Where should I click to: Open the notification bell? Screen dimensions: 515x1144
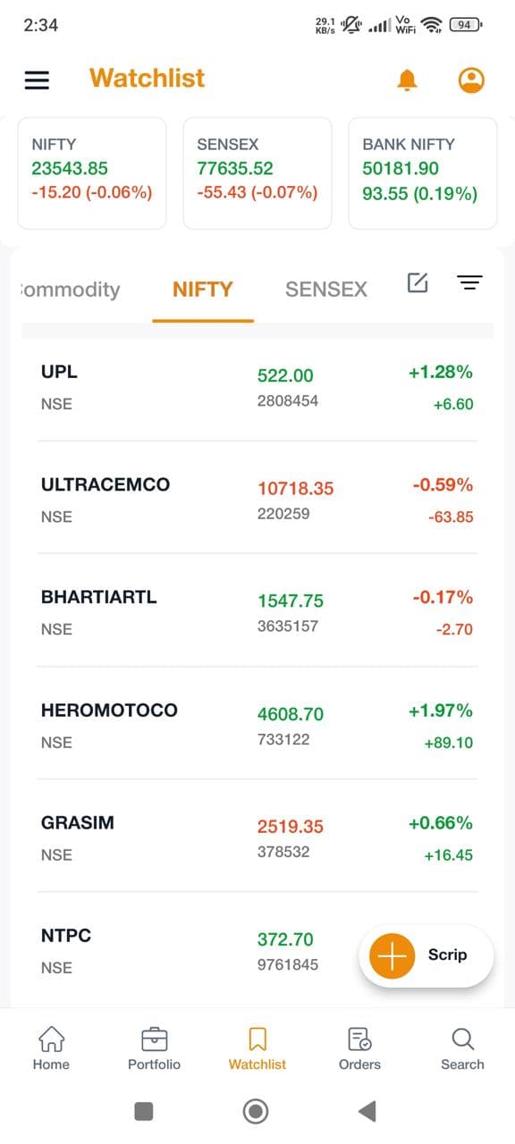coord(406,80)
